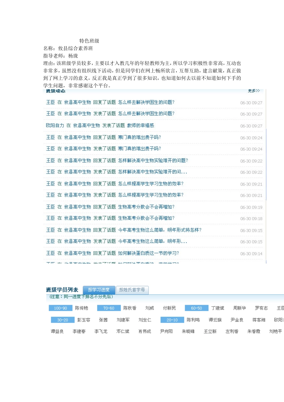
Task: Select student 蒋客湘
Action: click(x=259, y=320)
